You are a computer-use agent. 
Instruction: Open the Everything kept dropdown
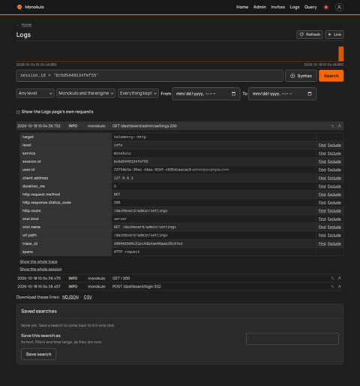point(138,93)
